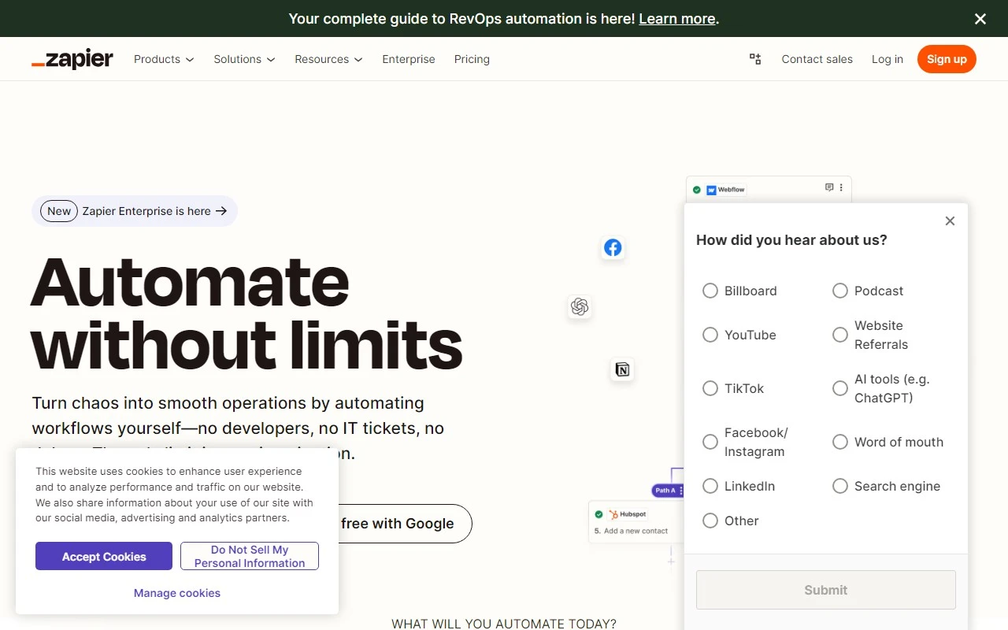Screen dimensions: 1008x630
Task: Click the orange Sign up button
Action: pos(947,59)
